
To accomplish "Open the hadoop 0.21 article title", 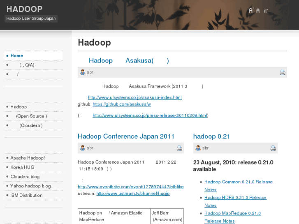I will tap(211, 136).
